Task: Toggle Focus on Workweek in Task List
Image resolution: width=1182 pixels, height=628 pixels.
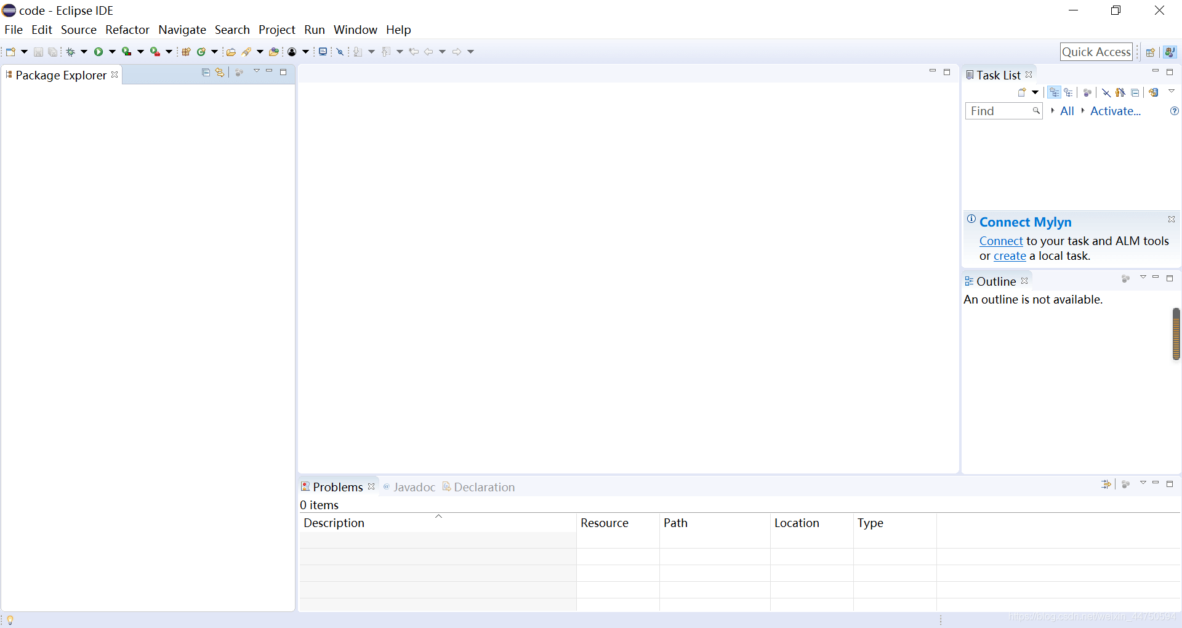Action: [1087, 92]
